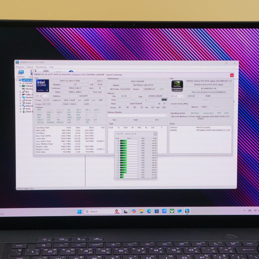Launch Copilot from the taskbar

[x=134, y=211]
